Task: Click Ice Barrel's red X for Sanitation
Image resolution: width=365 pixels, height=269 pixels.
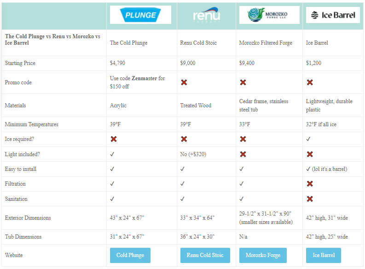Action: point(310,199)
